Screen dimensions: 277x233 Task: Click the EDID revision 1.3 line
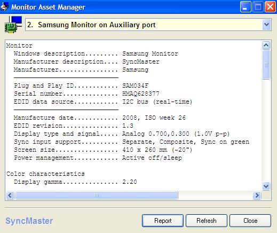click(74, 126)
